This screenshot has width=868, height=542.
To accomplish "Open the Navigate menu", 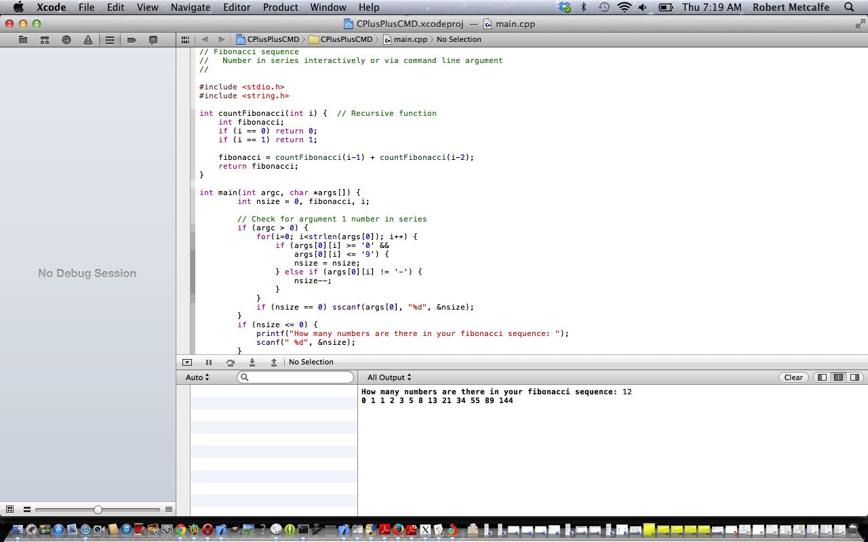I will (x=190, y=7).
